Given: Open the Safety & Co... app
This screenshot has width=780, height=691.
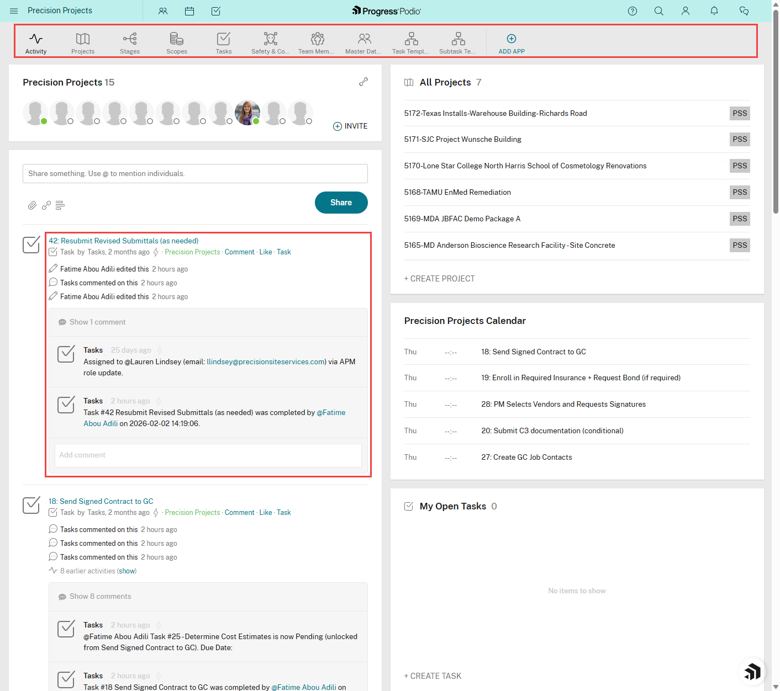Looking at the screenshot, I should coord(271,42).
